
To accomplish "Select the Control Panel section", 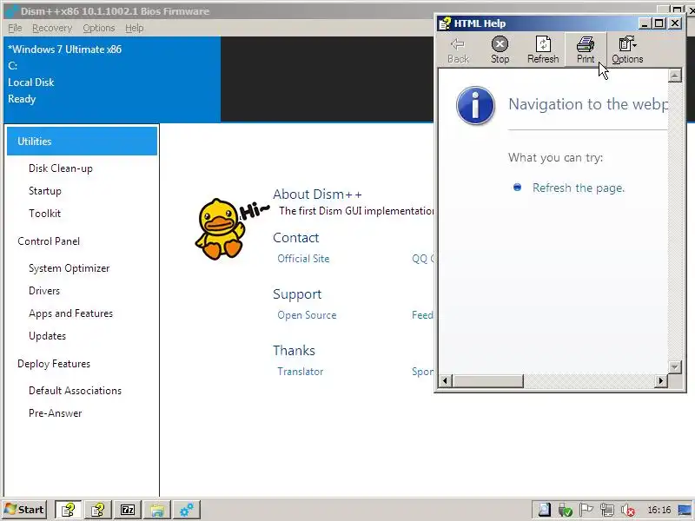I will [x=49, y=241].
